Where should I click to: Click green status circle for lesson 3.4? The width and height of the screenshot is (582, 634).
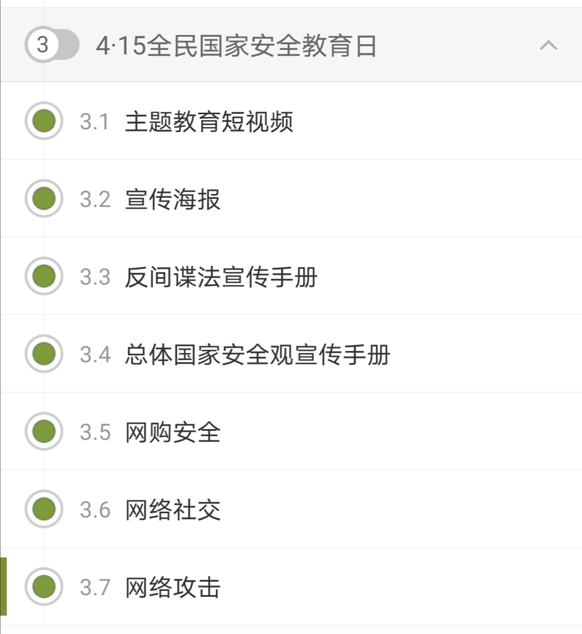click(44, 354)
